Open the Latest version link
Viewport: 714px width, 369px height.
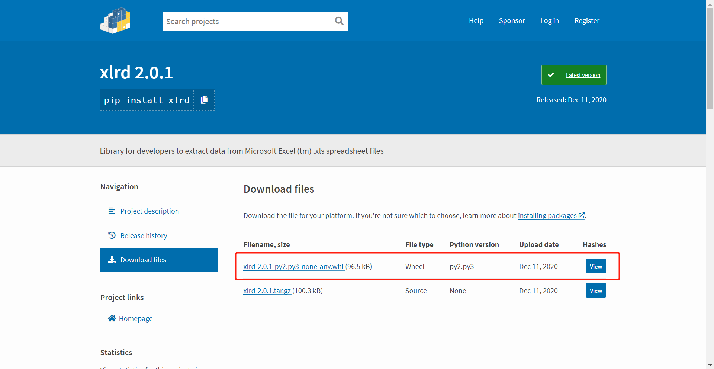coord(583,75)
